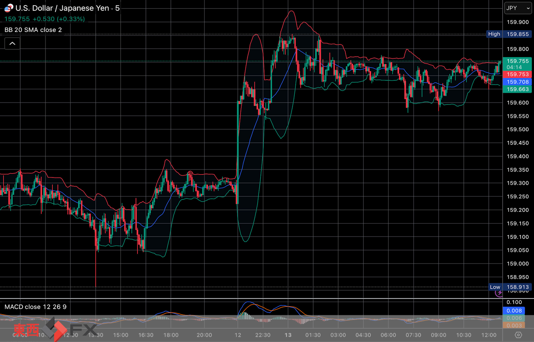Open chart settings hexagon gear icon
The image size is (534, 342).
(x=518, y=335)
